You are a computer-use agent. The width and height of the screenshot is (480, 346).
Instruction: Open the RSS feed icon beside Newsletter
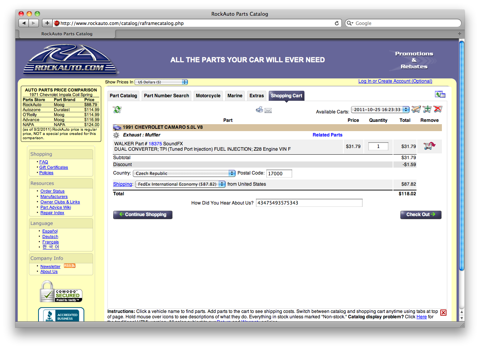click(x=69, y=266)
